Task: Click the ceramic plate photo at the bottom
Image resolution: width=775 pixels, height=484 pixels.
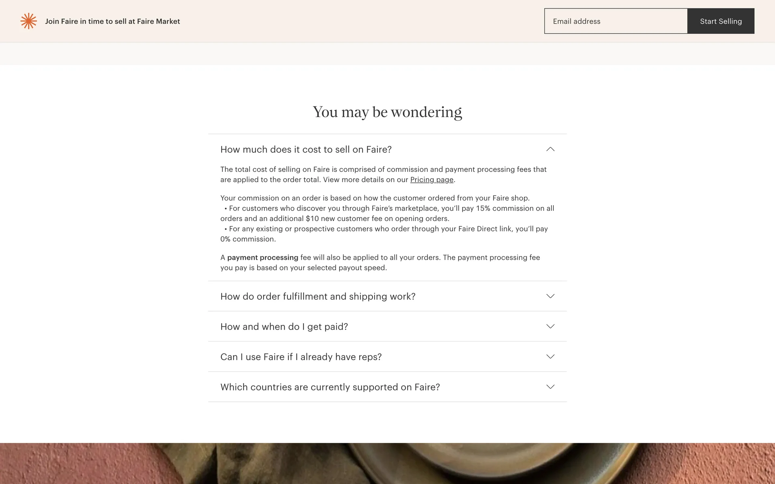Action: 484,464
